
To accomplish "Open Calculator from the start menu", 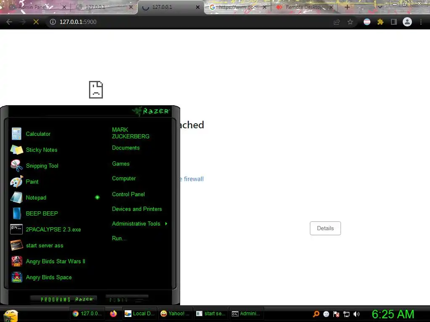I will 38,134.
